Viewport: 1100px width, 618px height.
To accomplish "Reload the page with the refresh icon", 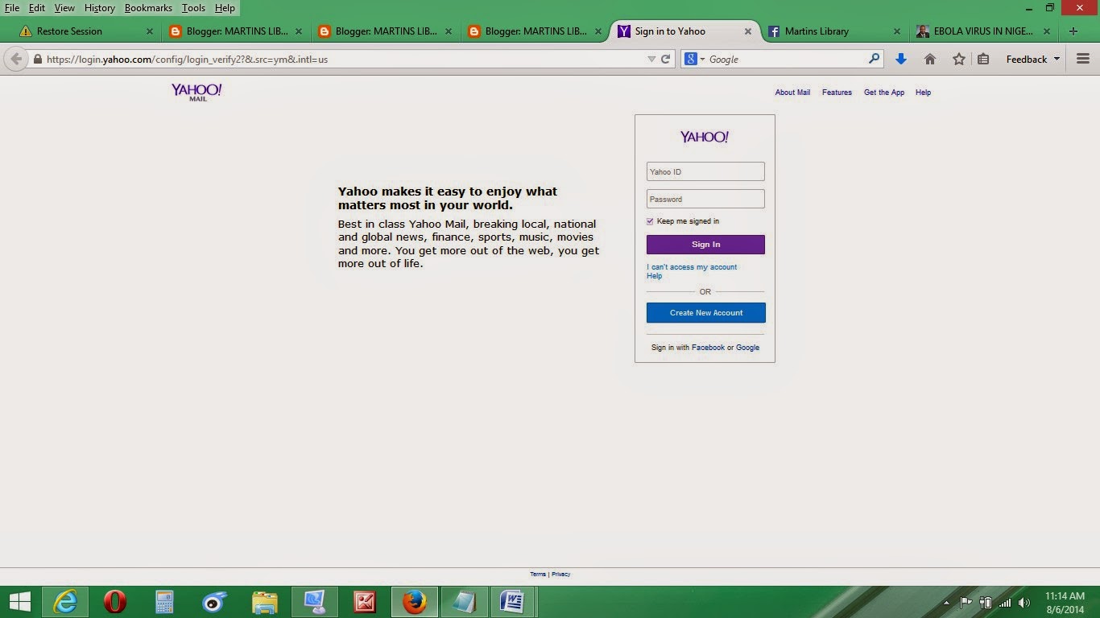I will tap(666, 59).
